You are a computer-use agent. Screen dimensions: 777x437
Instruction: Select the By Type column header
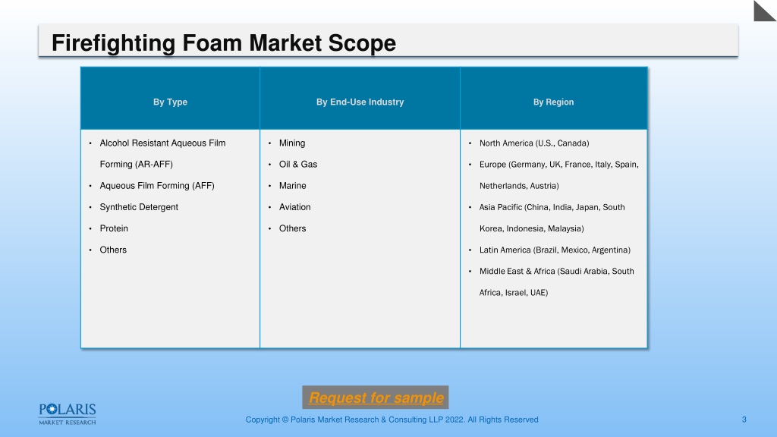[170, 102]
